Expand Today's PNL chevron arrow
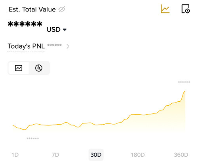Screen dimensions: 198x167 [68, 46]
